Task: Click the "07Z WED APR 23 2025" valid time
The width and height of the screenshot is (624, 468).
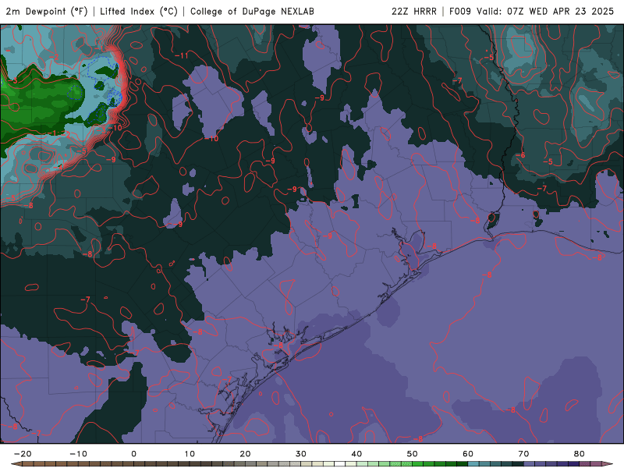Action: 560,12
